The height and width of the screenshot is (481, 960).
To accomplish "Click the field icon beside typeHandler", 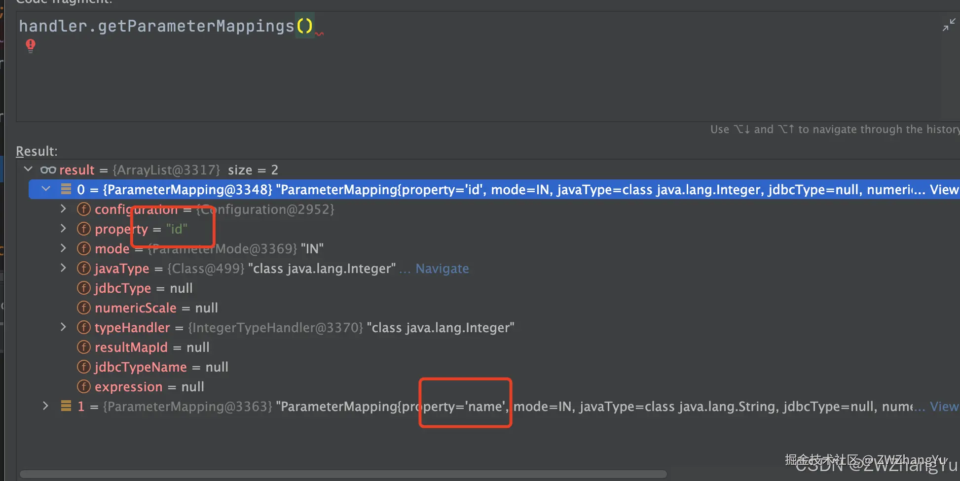I will (x=84, y=328).
